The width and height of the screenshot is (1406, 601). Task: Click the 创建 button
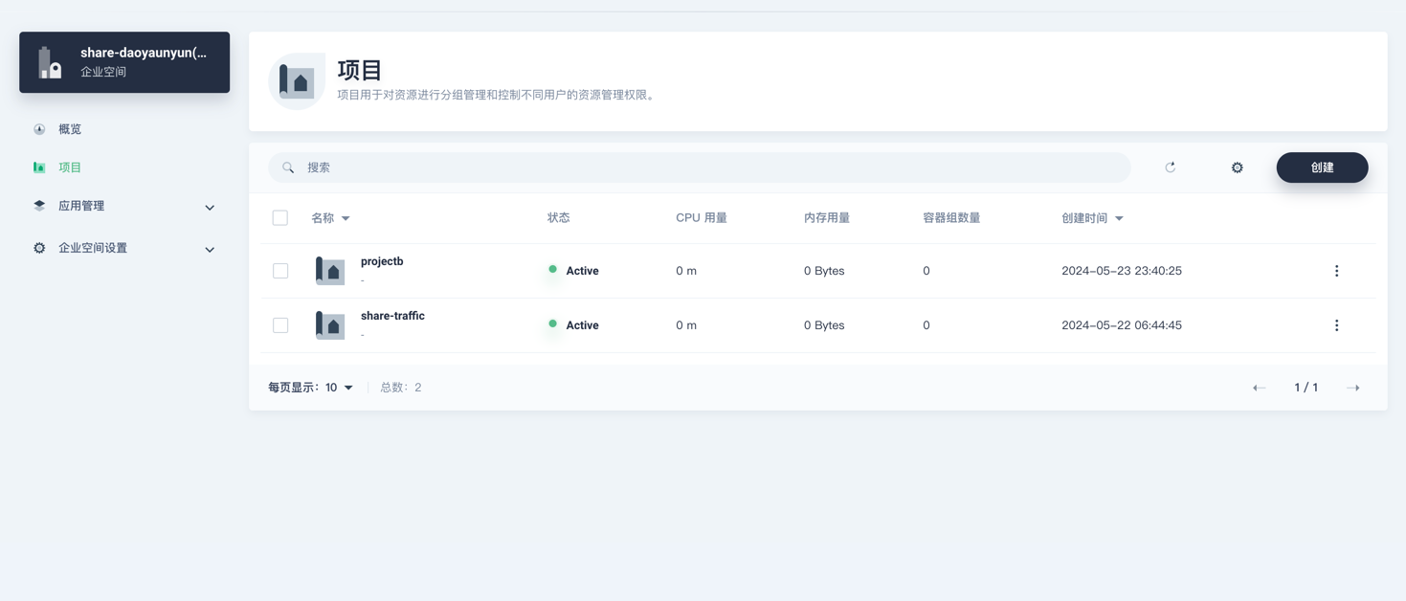coord(1321,167)
